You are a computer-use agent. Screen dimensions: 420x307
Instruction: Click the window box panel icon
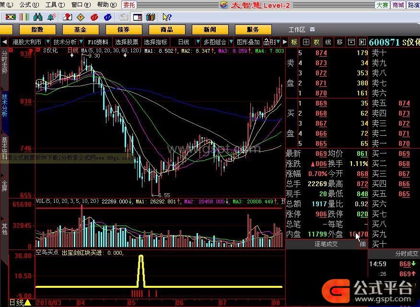351,42
